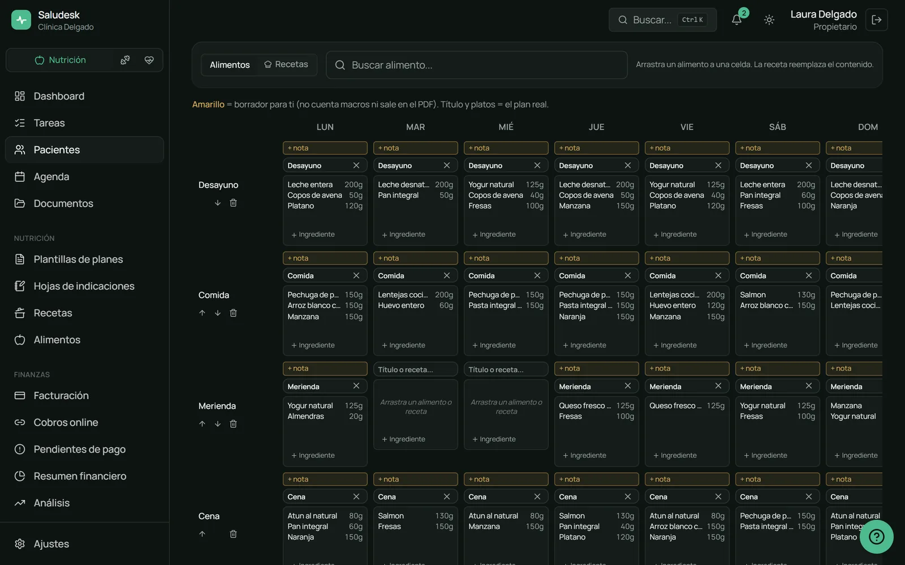Navigate to Facturación
The height and width of the screenshot is (565, 905).
(84, 395)
